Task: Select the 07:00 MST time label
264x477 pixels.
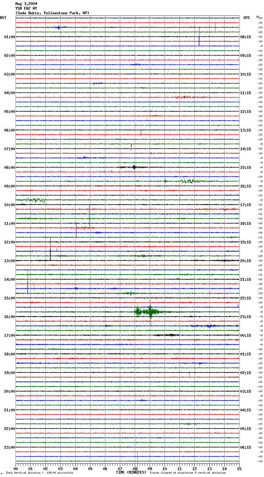Action: (x=10, y=149)
